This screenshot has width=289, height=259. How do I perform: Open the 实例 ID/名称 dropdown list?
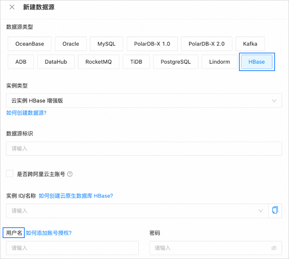pyautogui.click(x=260, y=211)
